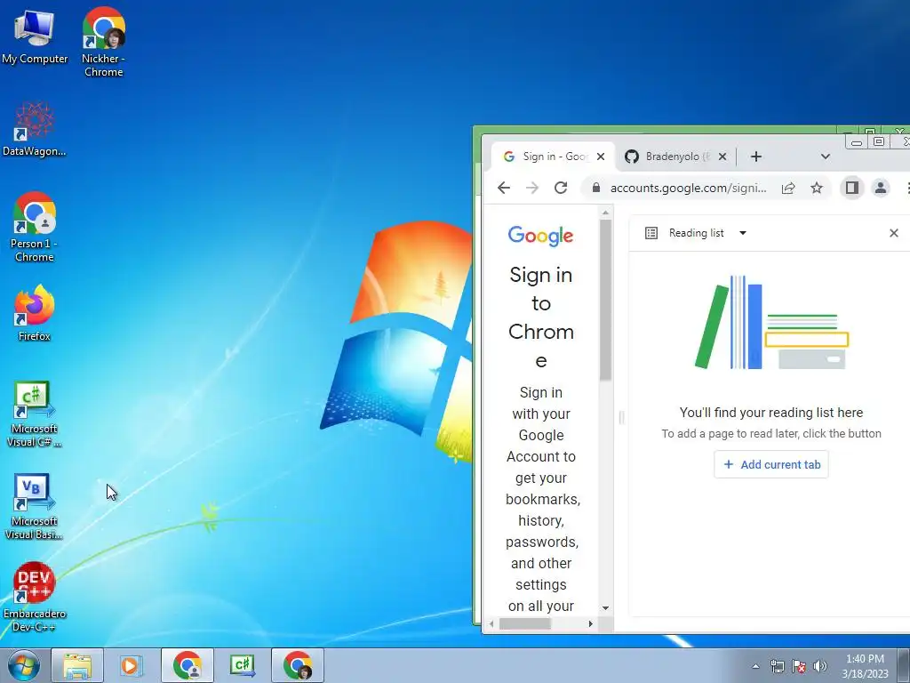Open a new Chrome tab
Viewport: 910px width, 683px height.
tap(755, 157)
